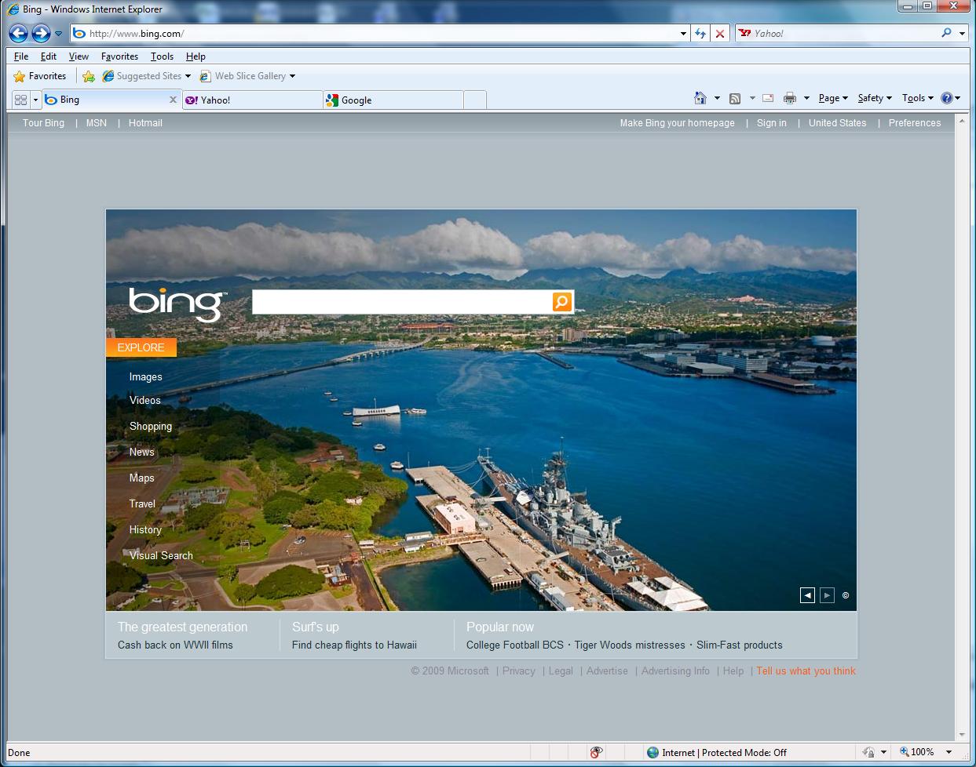Open the Tools menu in menu bar
The image size is (976, 767).
point(162,56)
